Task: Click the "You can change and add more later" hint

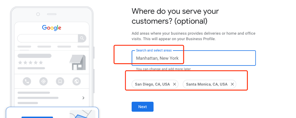Action: 163,69
